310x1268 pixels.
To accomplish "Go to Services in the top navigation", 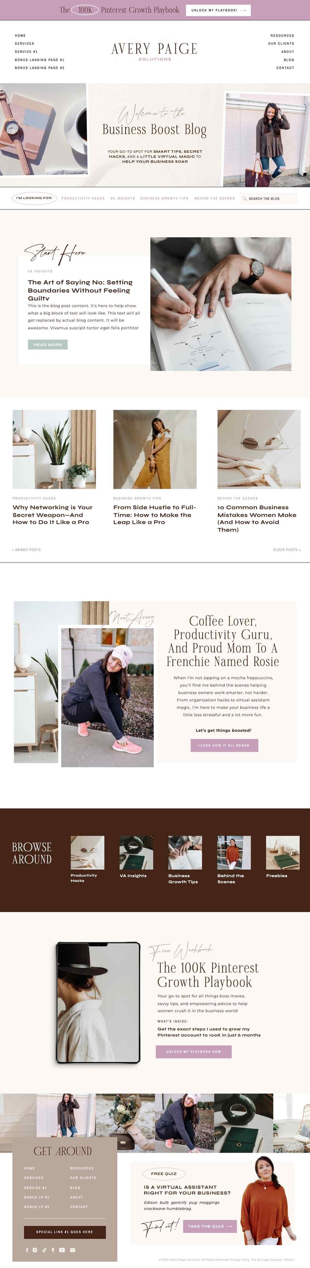I will (x=24, y=44).
